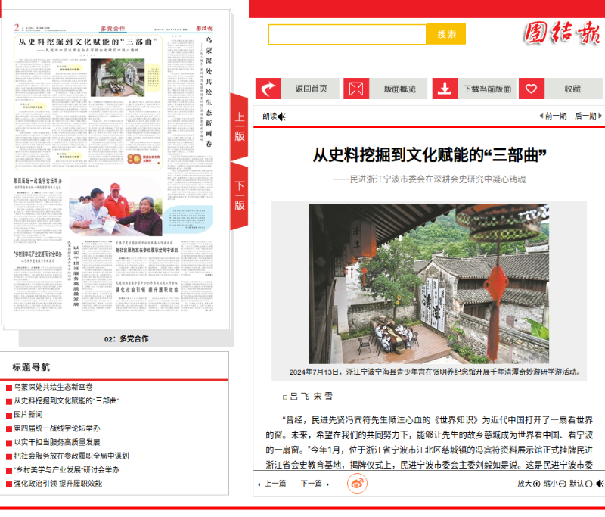Click the 团结报 newspaper logo
Image resolution: width=605 pixels, height=517 pixels.
pyautogui.click(x=560, y=33)
